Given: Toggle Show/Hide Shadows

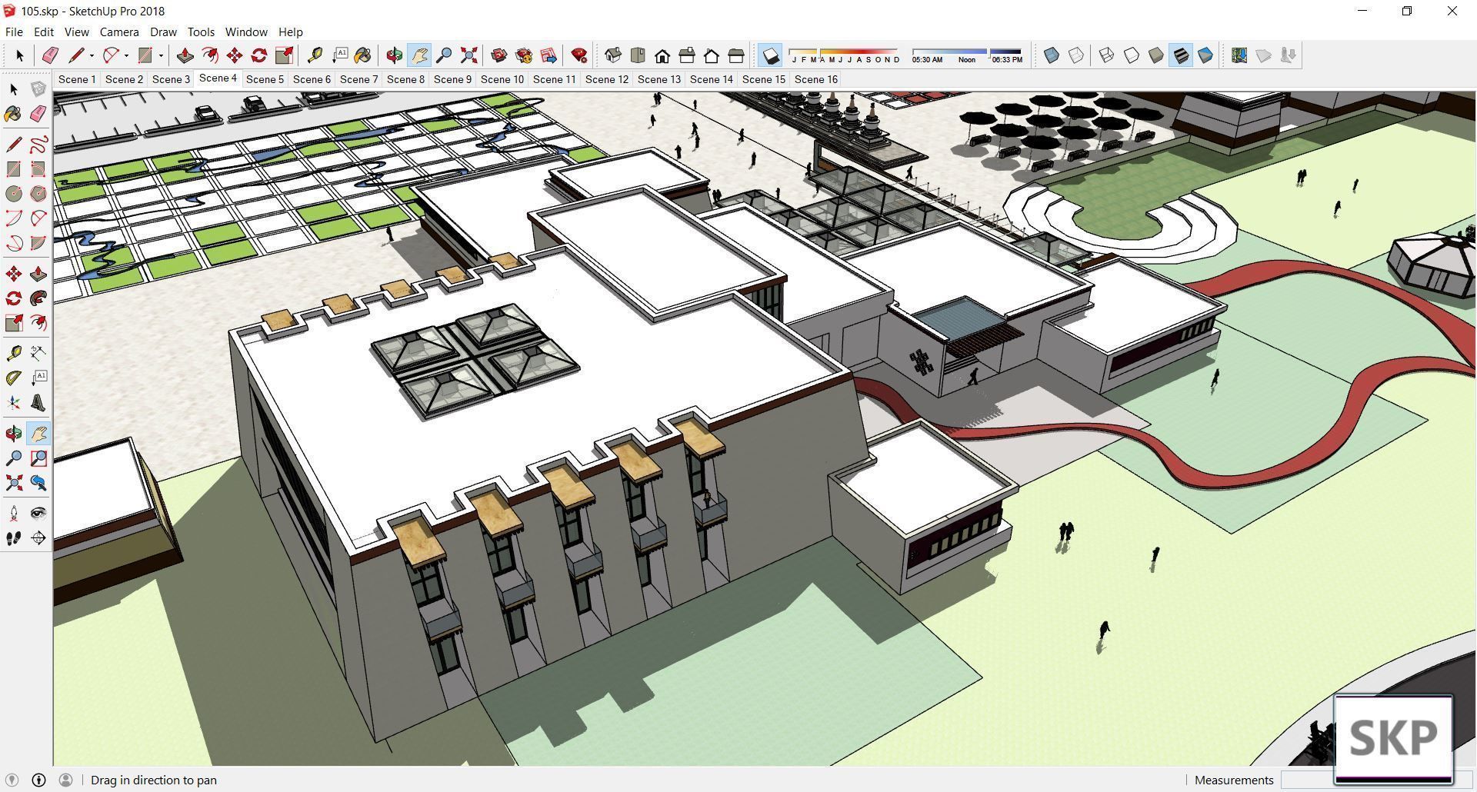Looking at the screenshot, I should point(770,55).
